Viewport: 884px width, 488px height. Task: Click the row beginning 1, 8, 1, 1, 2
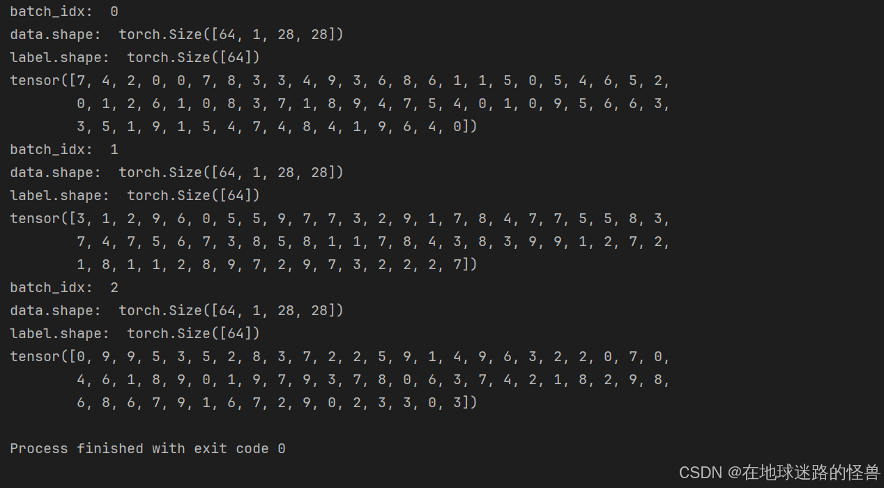click(x=277, y=265)
